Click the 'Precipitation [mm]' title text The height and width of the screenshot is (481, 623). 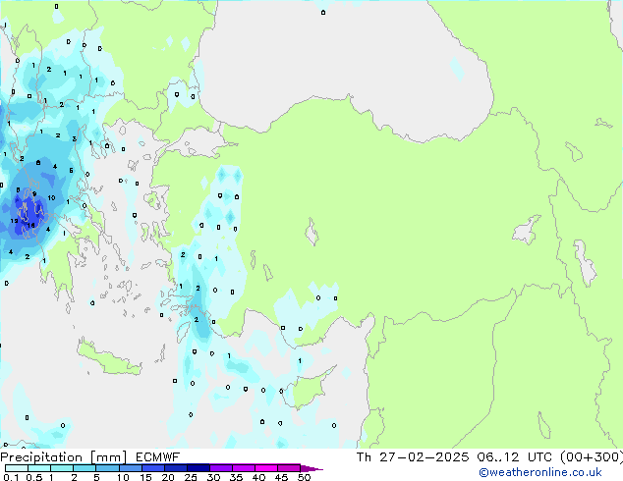click(63, 457)
